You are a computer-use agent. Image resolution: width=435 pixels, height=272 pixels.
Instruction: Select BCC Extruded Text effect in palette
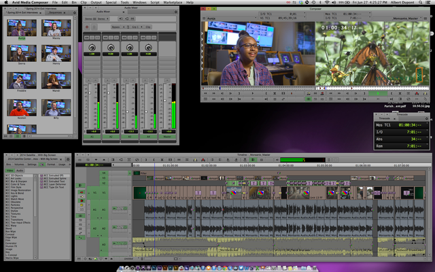coord(54,182)
